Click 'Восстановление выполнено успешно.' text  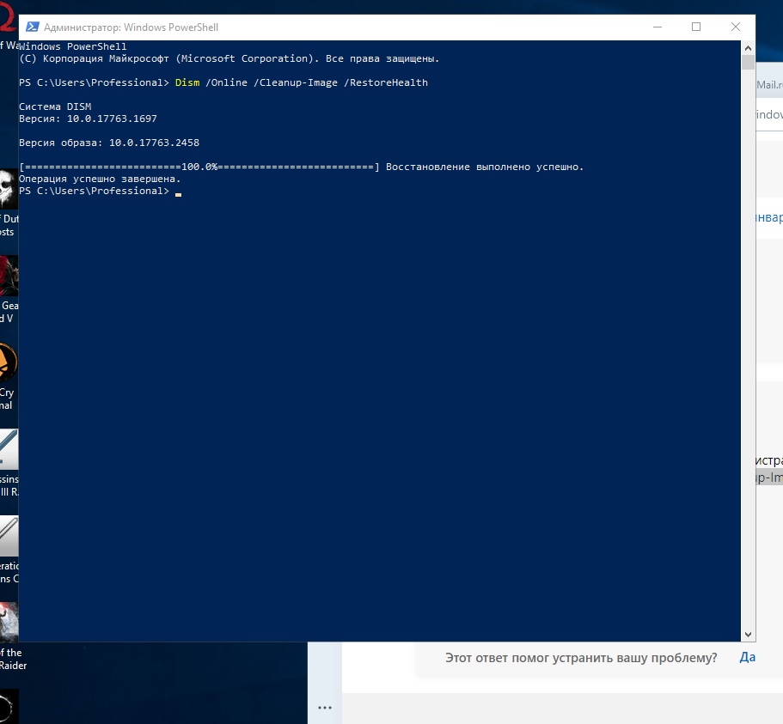(x=485, y=167)
